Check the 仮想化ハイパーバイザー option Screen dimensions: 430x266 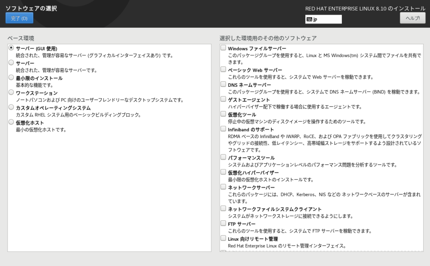tap(223, 172)
